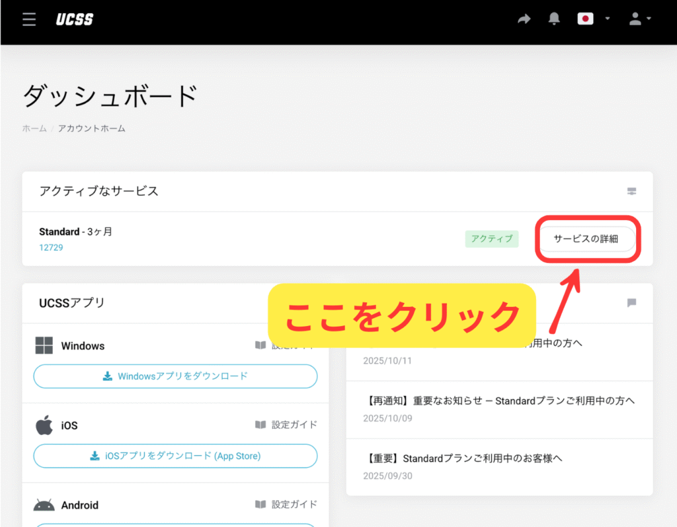Screen dimensions: 677x527
Task: Open the 【重要】Standardプラン announcement from 2025/09/30
Action: tap(463, 458)
